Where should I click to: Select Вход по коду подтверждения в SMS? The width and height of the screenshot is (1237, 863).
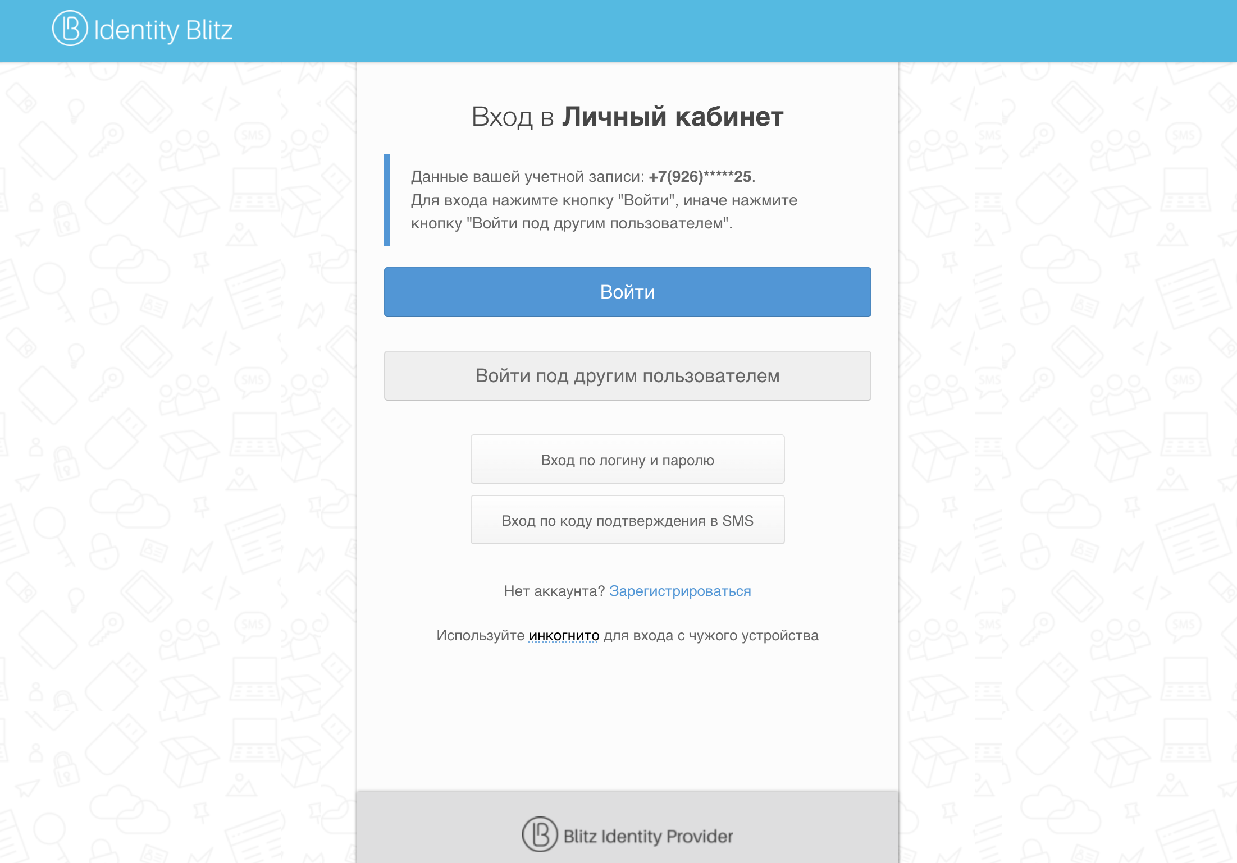pos(627,520)
